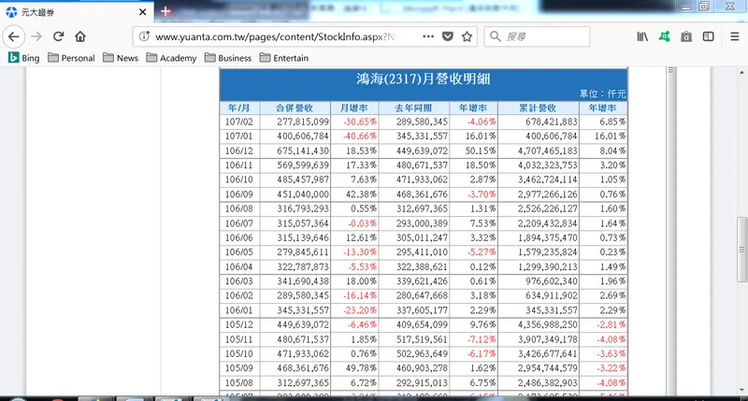Click the search magnifier icon

coord(496,36)
